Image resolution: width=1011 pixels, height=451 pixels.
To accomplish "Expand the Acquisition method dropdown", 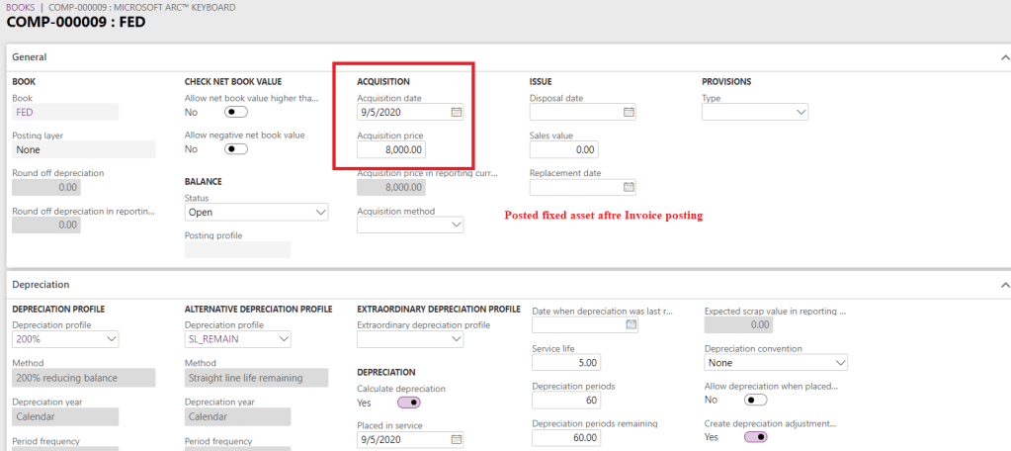I will click(410, 225).
